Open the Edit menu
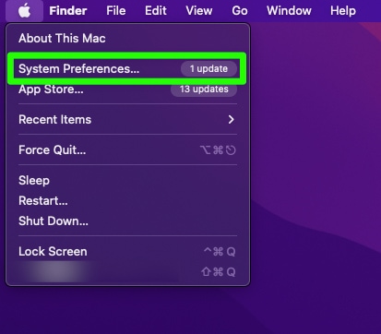The image size is (381, 334). click(x=156, y=11)
